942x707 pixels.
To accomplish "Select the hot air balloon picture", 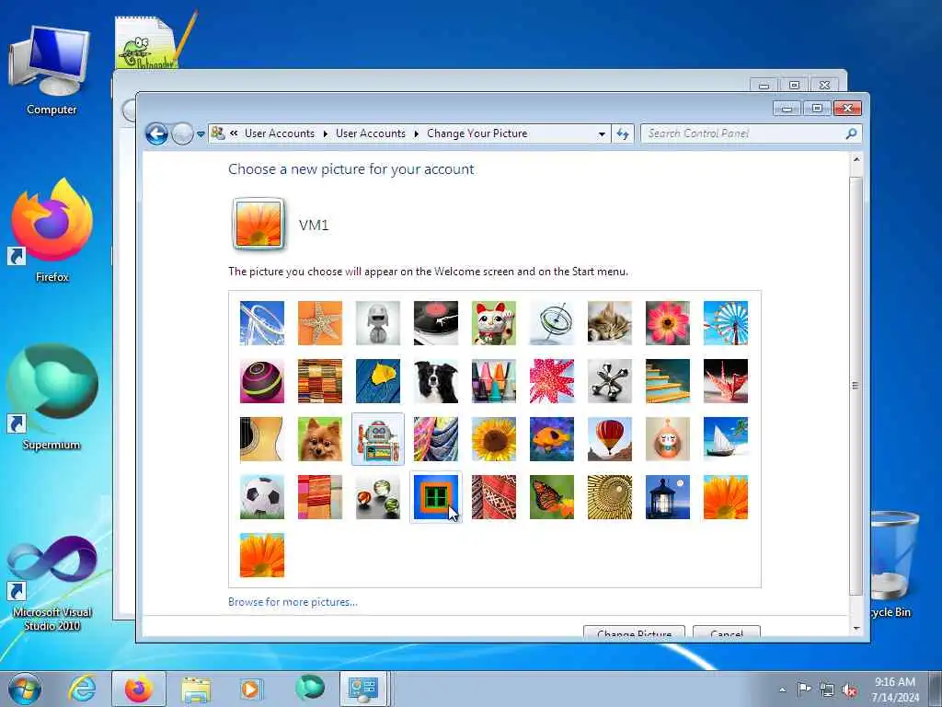I will tap(610, 439).
